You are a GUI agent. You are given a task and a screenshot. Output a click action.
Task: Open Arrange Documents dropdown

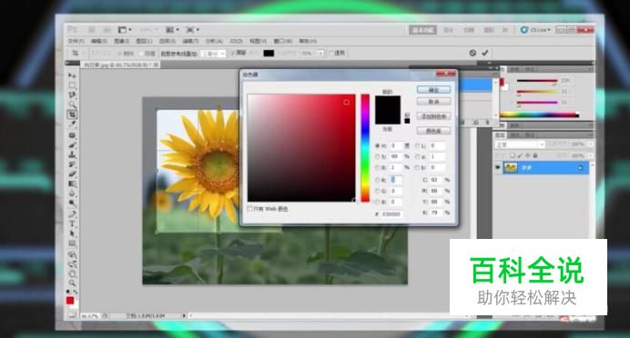coord(172,30)
